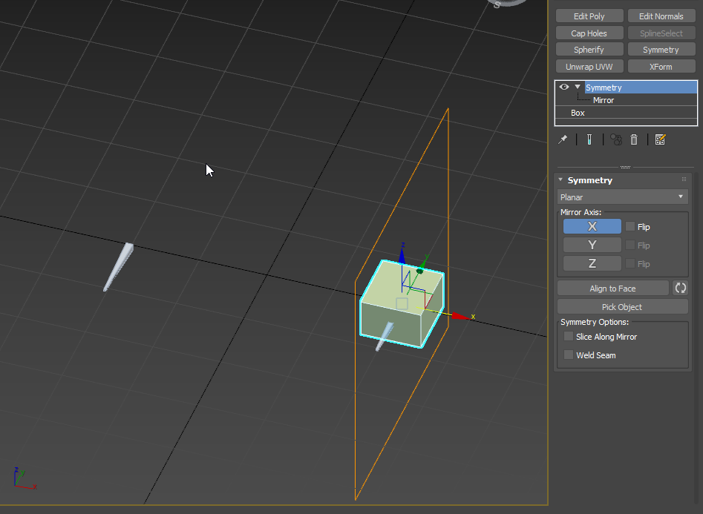Image resolution: width=703 pixels, height=514 pixels.
Task: Click the Pin Stack icon below the modifier stack
Action: pyautogui.click(x=563, y=139)
